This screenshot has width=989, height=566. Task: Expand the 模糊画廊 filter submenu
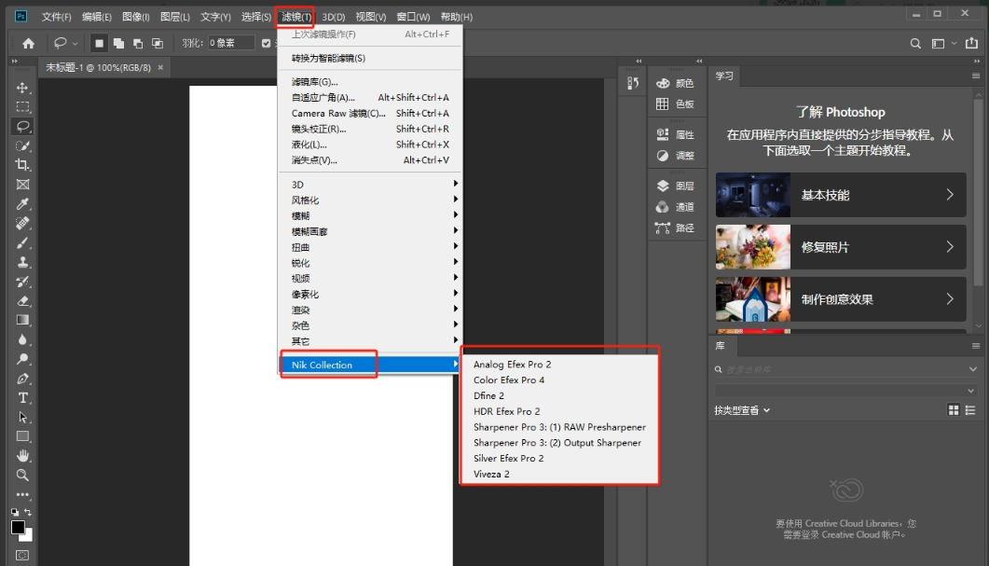click(x=370, y=231)
